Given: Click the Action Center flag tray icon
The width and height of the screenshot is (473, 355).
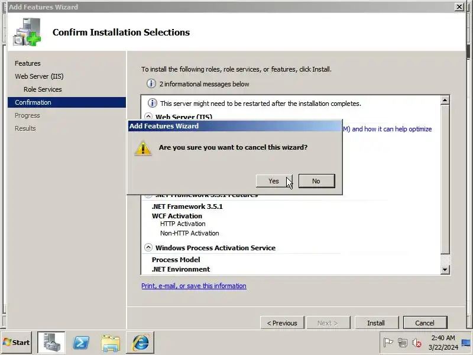Looking at the screenshot, I should click(x=388, y=343).
